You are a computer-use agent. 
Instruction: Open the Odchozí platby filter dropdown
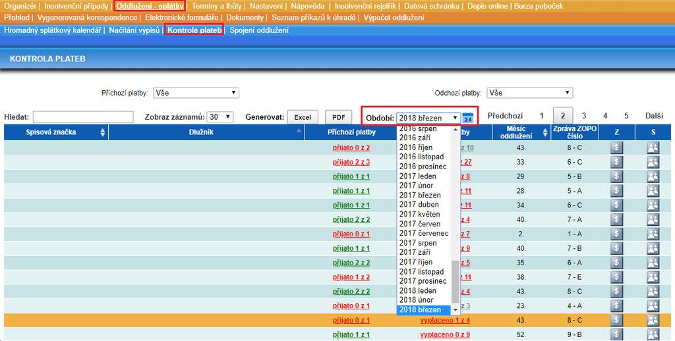point(529,93)
